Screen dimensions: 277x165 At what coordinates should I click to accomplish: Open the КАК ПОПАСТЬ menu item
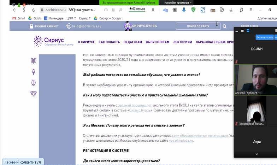point(109,42)
